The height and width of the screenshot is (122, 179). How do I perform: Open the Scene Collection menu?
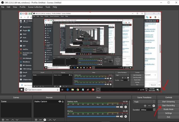[35, 7]
